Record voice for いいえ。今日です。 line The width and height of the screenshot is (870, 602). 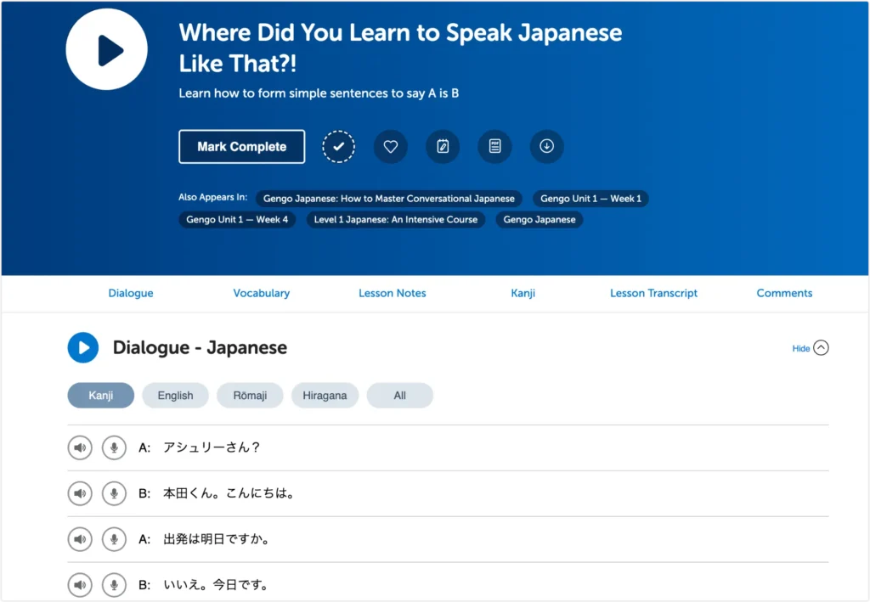pos(115,585)
